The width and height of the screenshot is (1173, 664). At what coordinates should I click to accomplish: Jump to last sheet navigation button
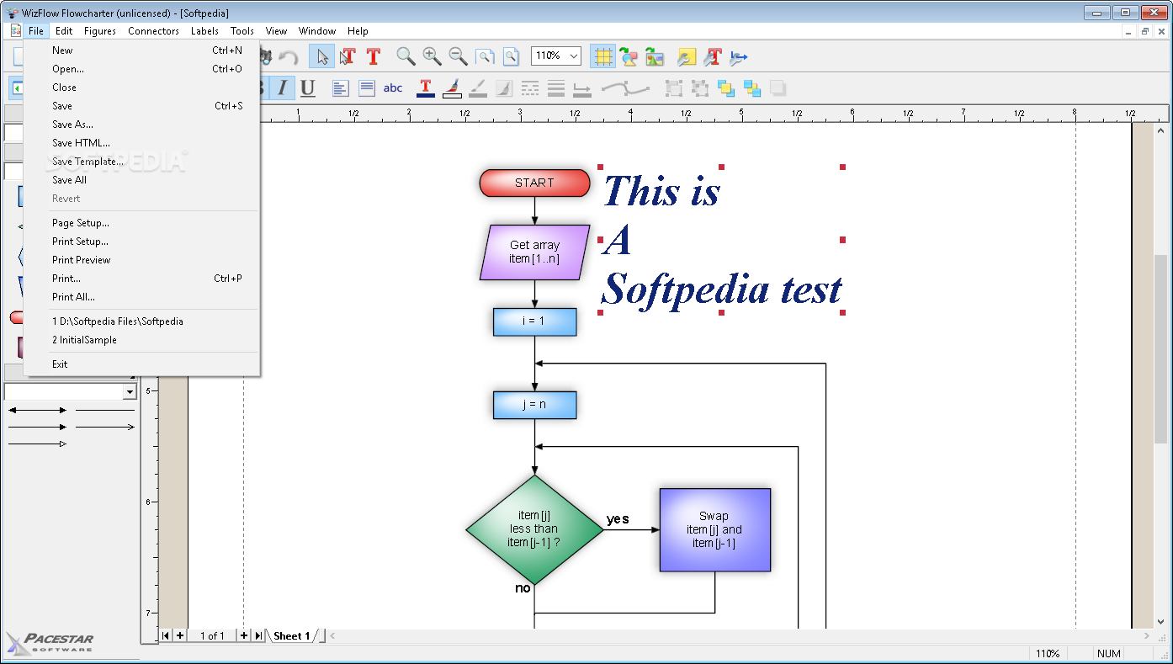coord(258,635)
